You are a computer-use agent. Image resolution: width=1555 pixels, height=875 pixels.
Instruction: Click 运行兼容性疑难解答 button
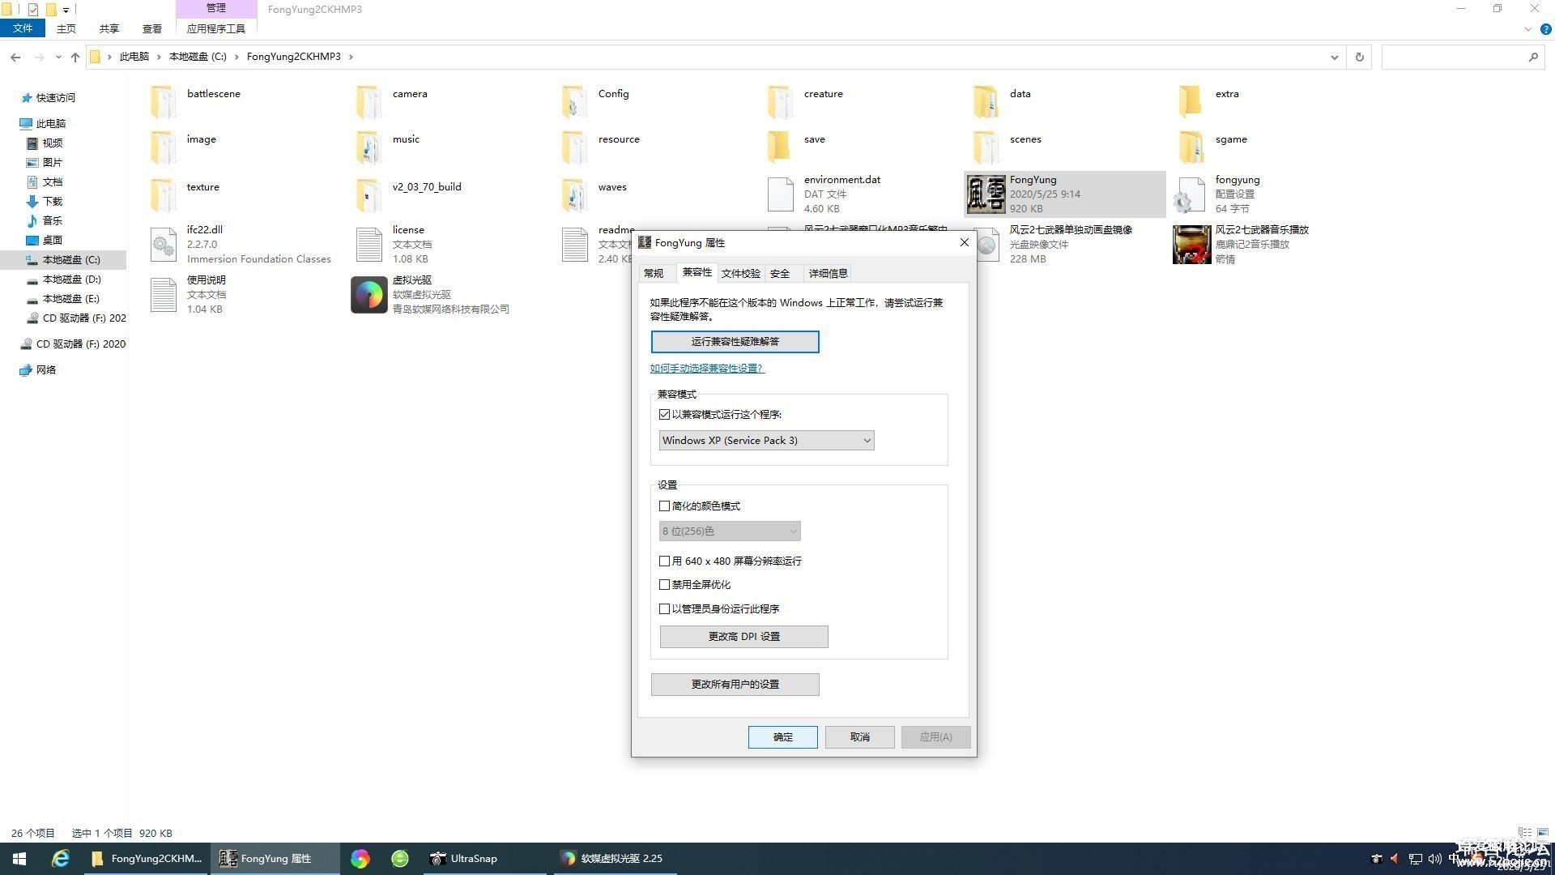tap(735, 342)
